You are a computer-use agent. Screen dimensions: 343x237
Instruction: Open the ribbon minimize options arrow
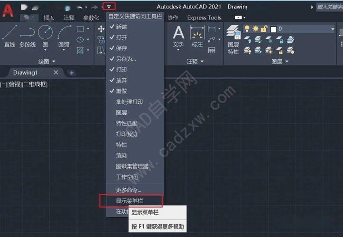pos(244,18)
